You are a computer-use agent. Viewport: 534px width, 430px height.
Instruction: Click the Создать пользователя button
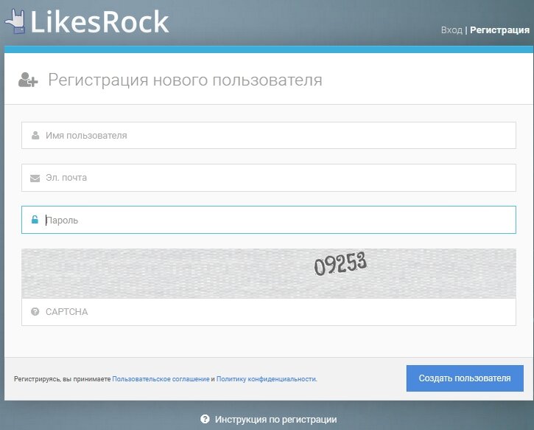465,378
